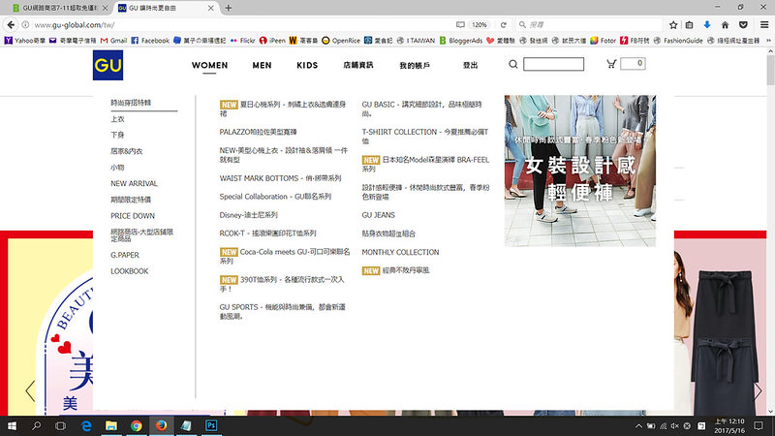Show next banner slide arrow
This screenshot has width=775, height=436.
(x=758, y=390)
